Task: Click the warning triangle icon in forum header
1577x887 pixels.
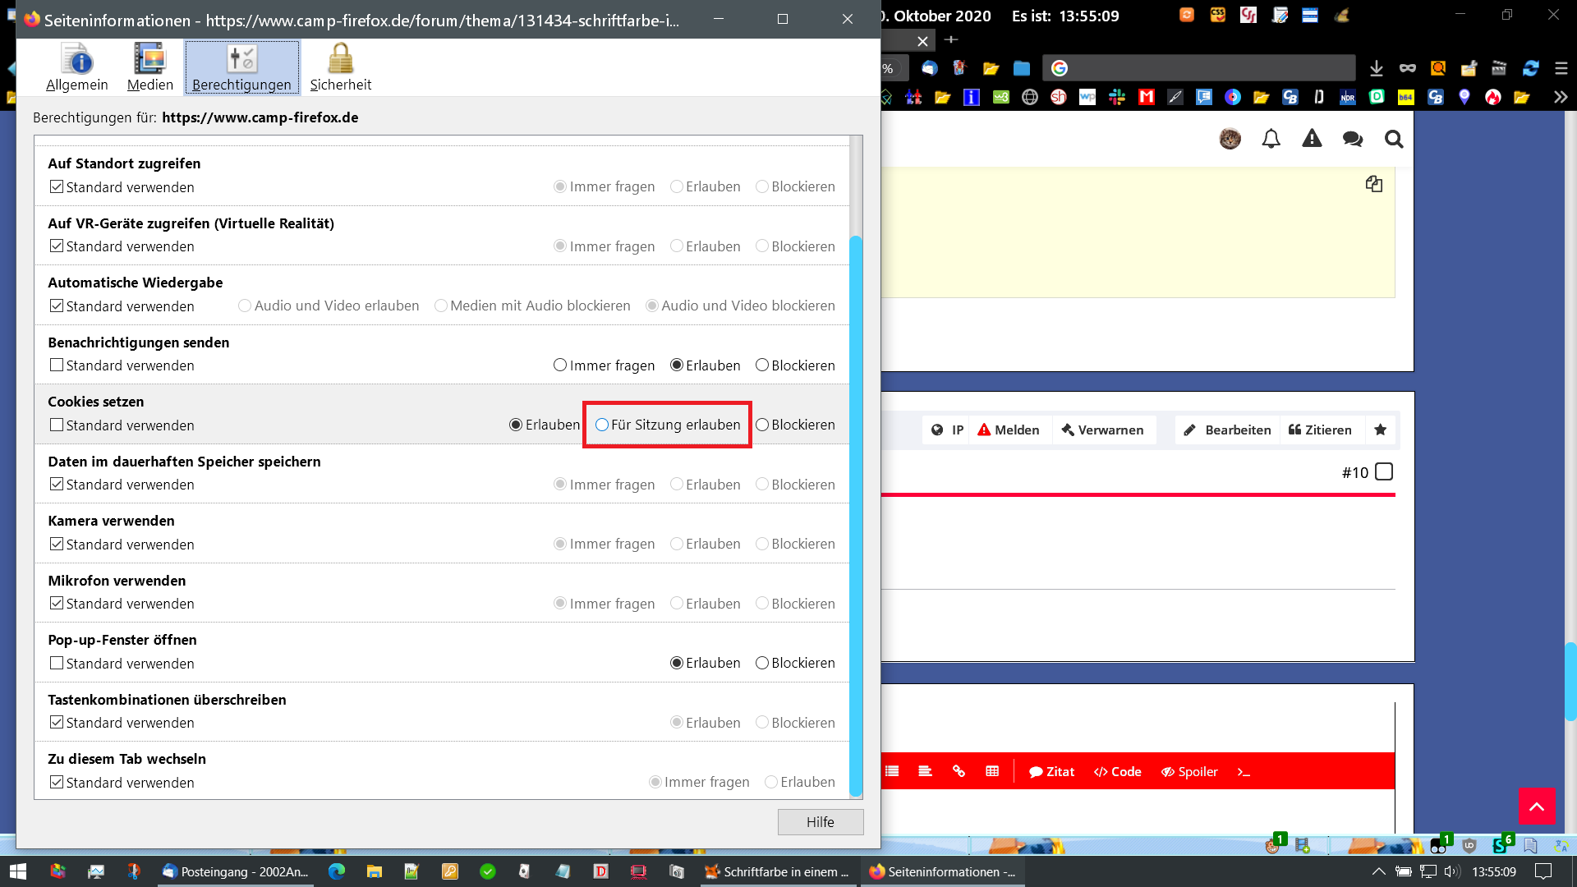Action: tap(1312, 139)
